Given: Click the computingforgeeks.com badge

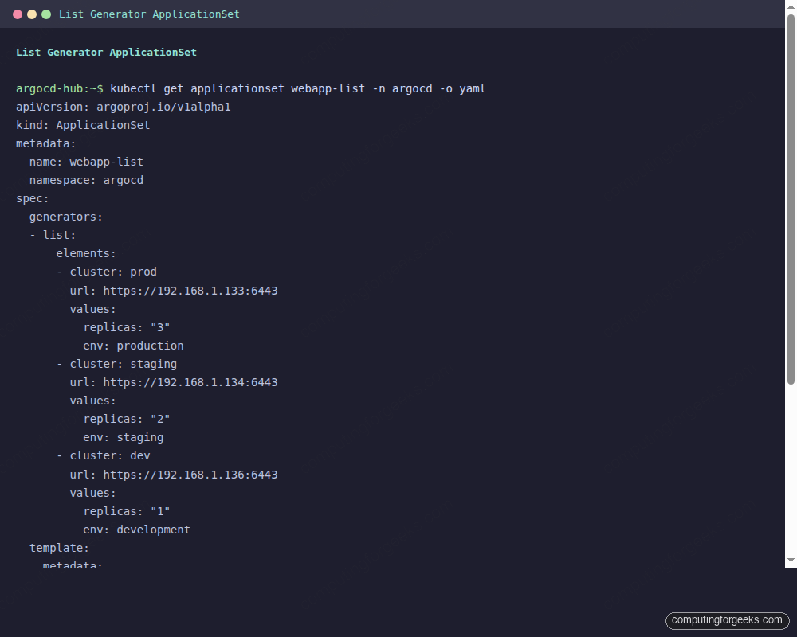Looking at the screenshot, I should pyautogui.click(x=727, y=620).
